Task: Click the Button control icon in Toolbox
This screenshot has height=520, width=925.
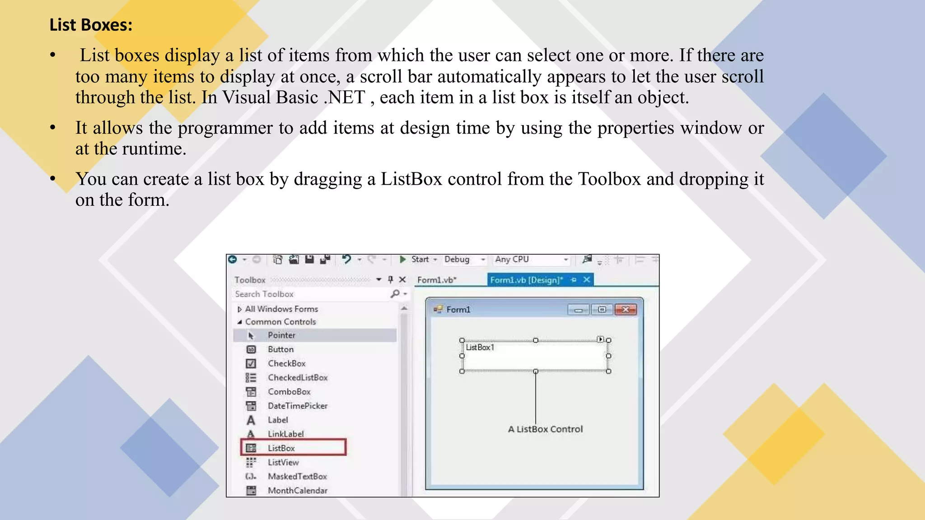Action: click(x=251, y=349)
